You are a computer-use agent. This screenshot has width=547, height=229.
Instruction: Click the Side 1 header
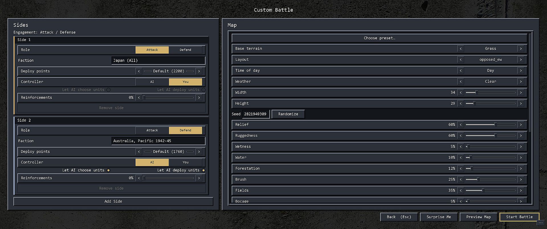coord(111,40)
